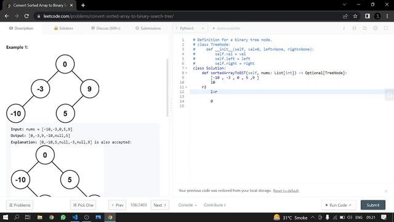The width and height of the screenshot is (394, 222).
Task: Toggle the browser side panel
Action: [x=368, y=16]
